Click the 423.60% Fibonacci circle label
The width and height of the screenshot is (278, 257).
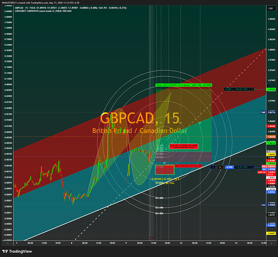pos(159,208)
